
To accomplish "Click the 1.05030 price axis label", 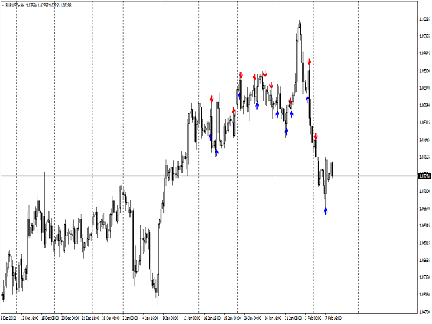I will point(425,294).
